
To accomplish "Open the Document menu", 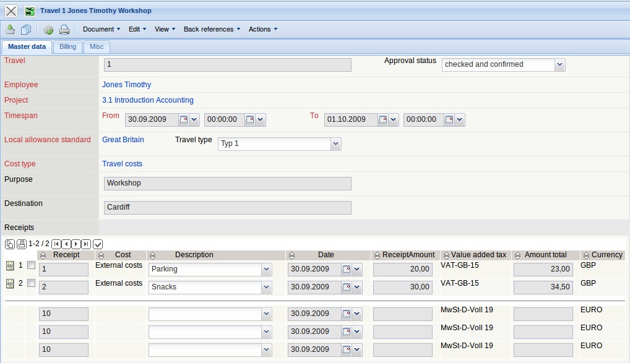I will click(101, 29).
